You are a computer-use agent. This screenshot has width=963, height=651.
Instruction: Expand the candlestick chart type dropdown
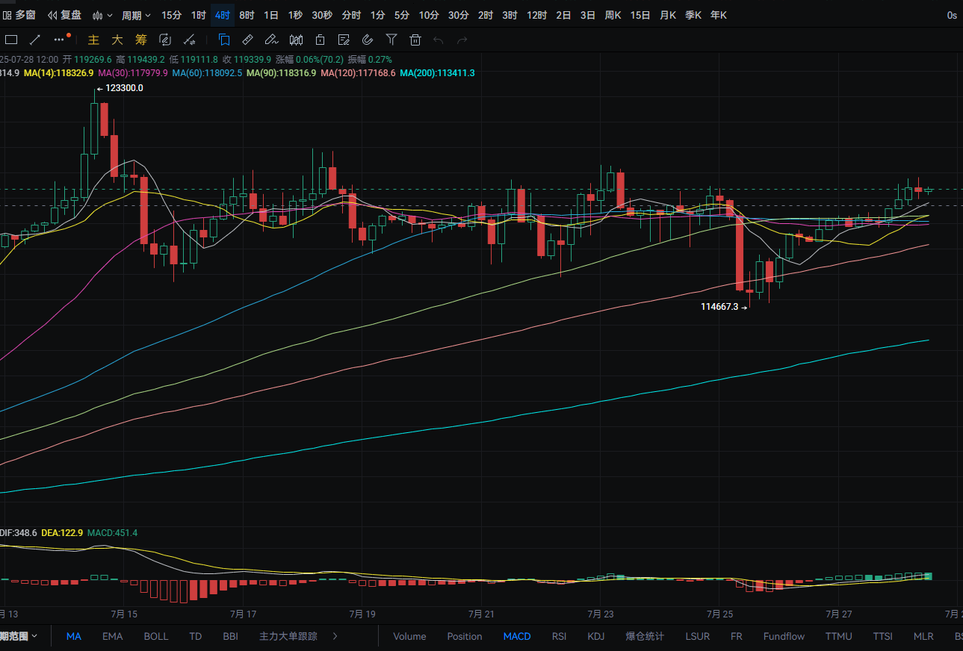point(103,15)
